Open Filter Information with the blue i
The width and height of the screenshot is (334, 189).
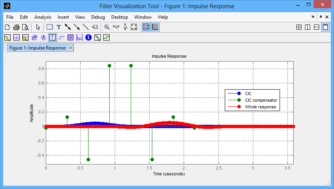[x=88, y=37]
